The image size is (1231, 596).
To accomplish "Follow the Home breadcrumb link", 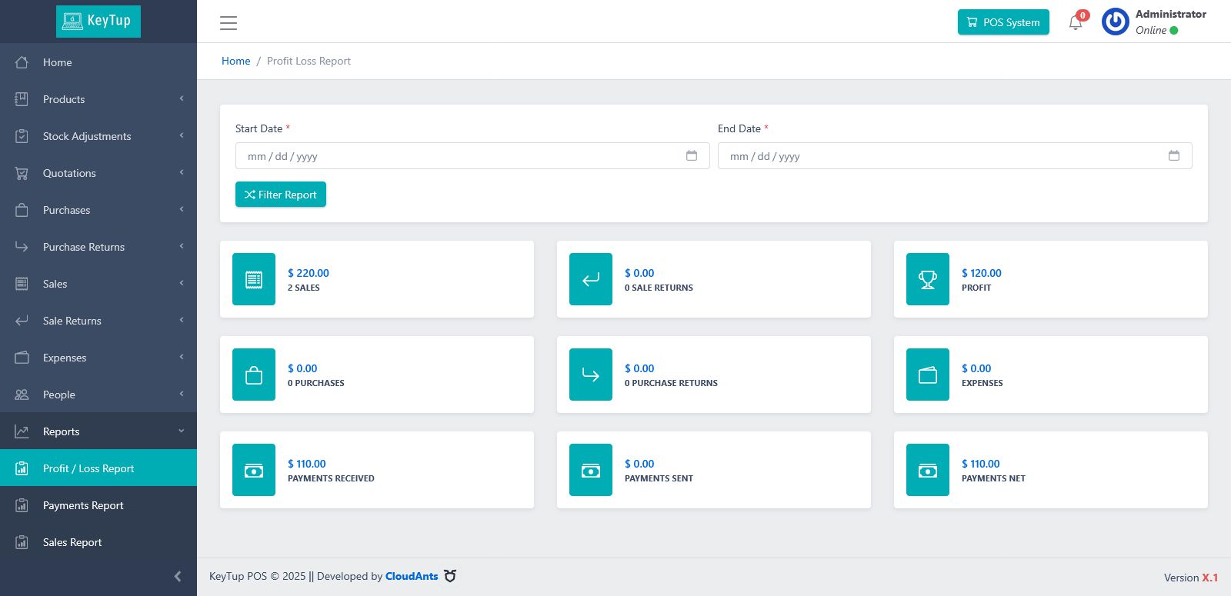I will (236, 61).
